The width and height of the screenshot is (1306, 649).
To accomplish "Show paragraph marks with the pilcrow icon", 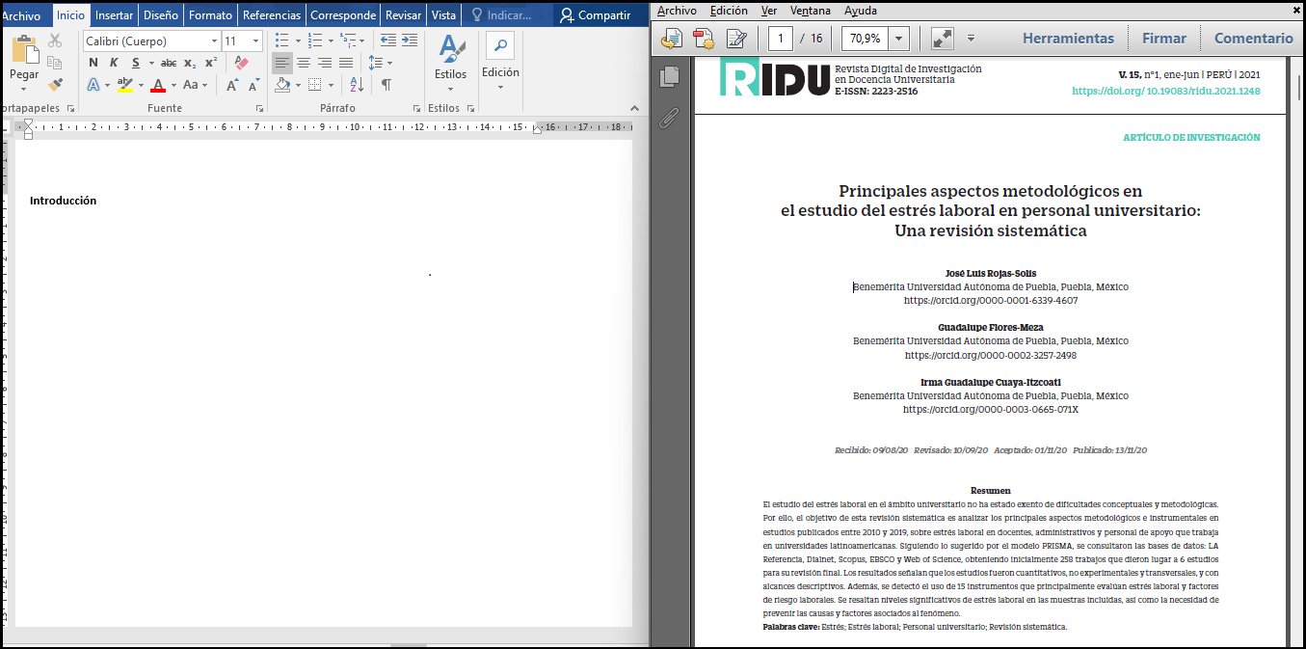I will point(386,85).
